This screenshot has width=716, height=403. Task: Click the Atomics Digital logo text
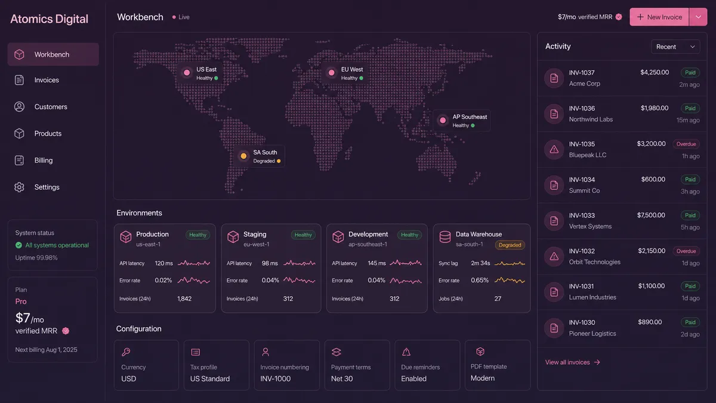point(49,19)
